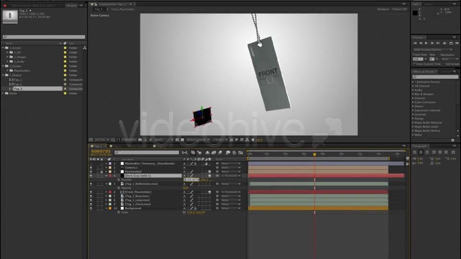Viewport: 461px width, 259px height.
Task: Toggle the Region of Interest icon in the viewer
Action: point(177,140)
